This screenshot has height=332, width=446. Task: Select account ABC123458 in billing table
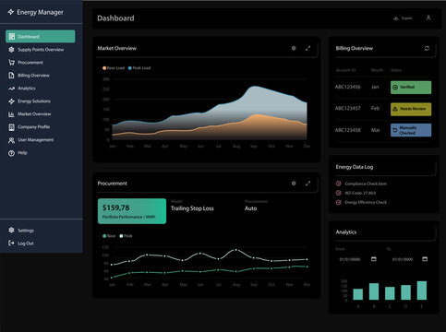coord(347,130)
